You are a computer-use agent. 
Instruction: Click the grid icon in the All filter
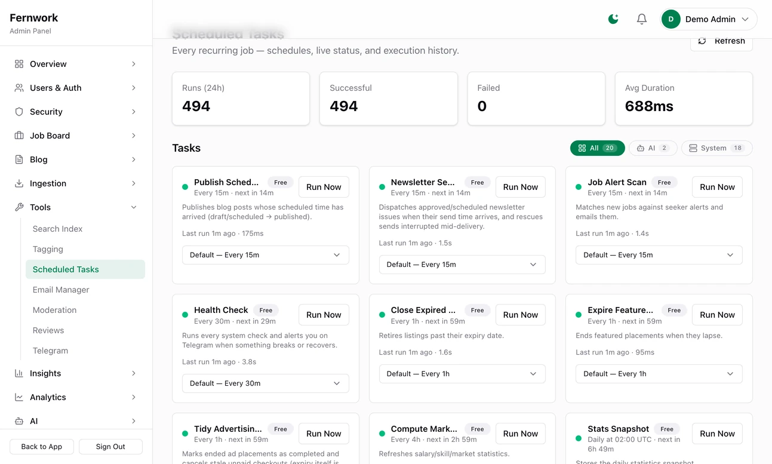tap(582, 148)
